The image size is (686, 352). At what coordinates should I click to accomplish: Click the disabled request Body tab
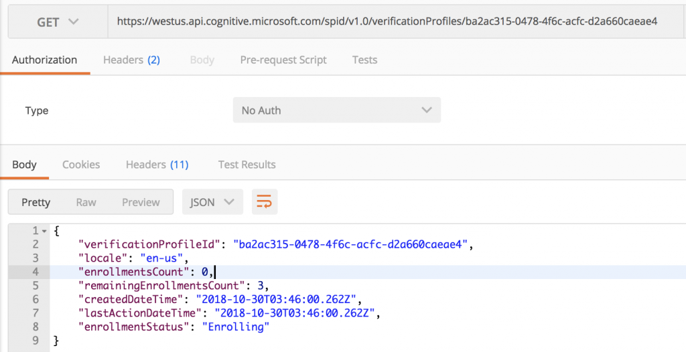(x=202, y=60)
